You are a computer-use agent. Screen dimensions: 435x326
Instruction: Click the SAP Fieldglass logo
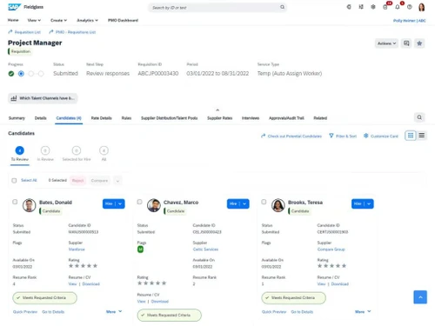[x=26, y=7]
